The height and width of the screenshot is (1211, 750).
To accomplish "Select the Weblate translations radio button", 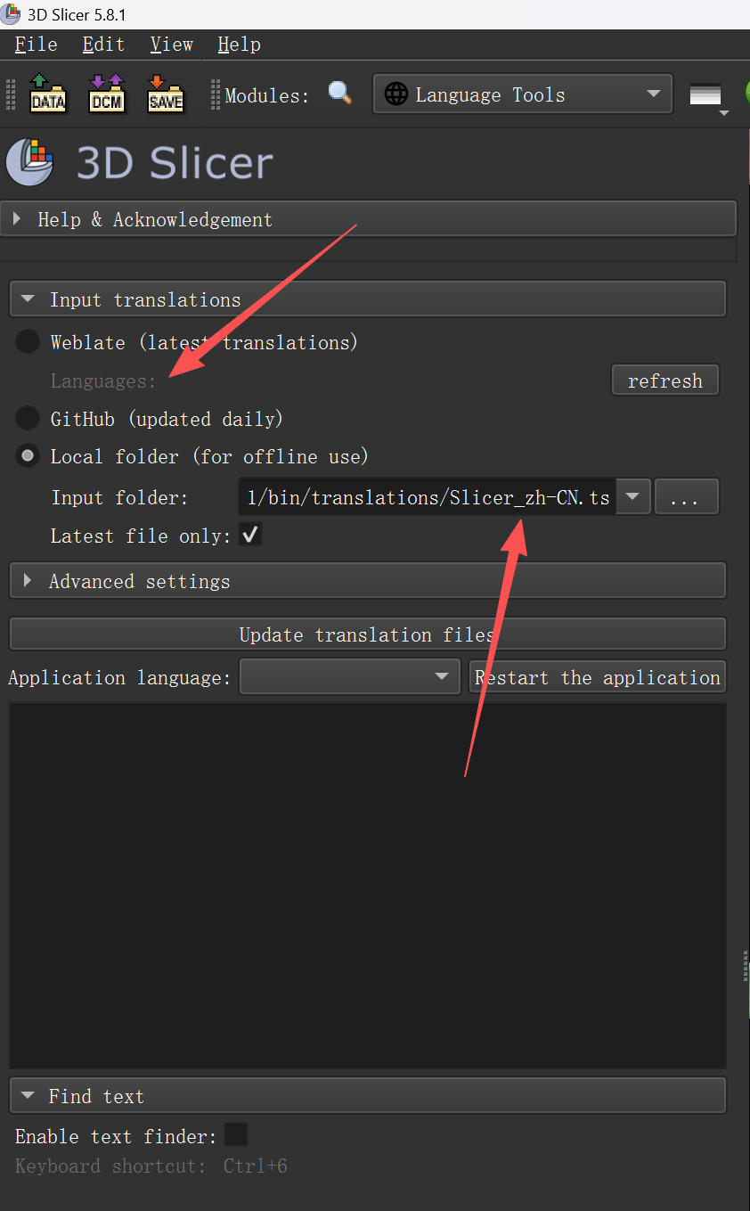I will (x=29, y=342).
